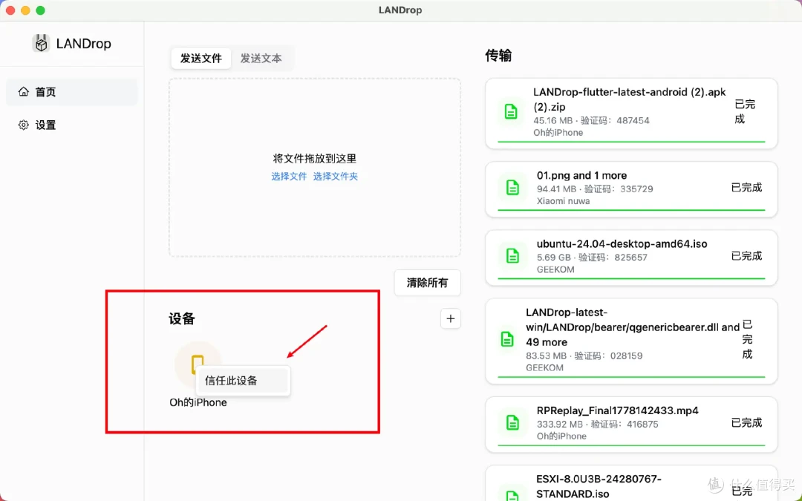Click the home icon beside 首页

point(24,91)
